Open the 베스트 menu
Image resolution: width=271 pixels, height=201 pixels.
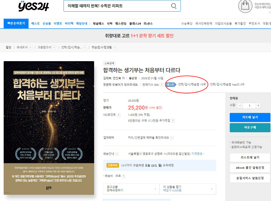36,23
